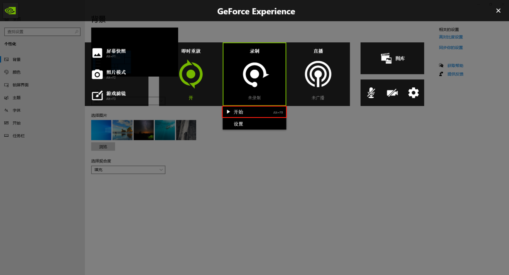Click the feedback person icon
Image resolution: width=509 pixels, height=275 pixels.
(441, 74)
